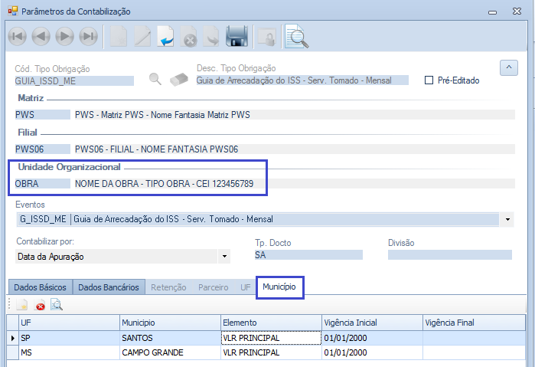Click the grayed redo page icon

tap(211, 37)
